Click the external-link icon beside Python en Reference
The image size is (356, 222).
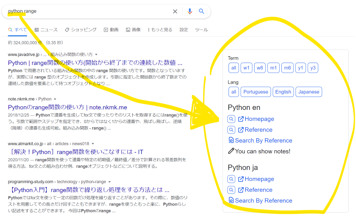(242, 130)
